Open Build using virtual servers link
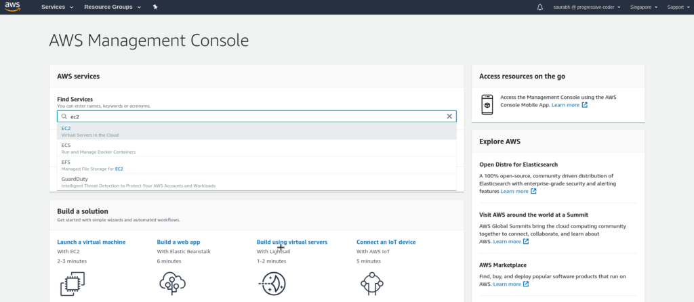The image size is (694, 302). (292, 242)
